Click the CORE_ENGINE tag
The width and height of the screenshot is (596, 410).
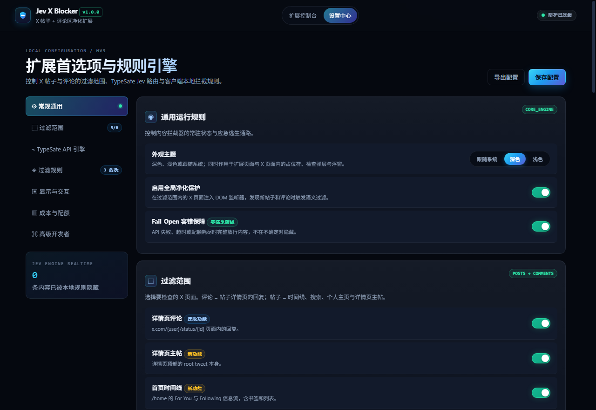(x=540, y=109)
